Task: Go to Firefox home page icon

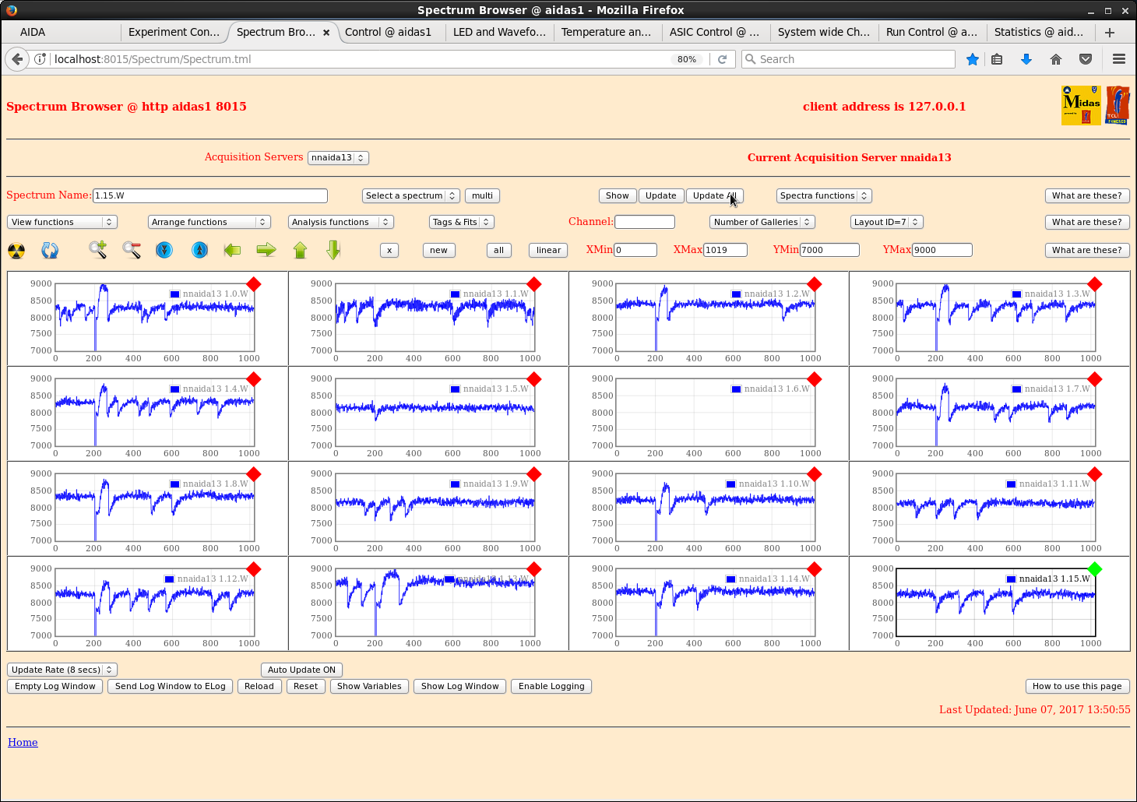Action: pyautogui.click(x=1056, y=59)
